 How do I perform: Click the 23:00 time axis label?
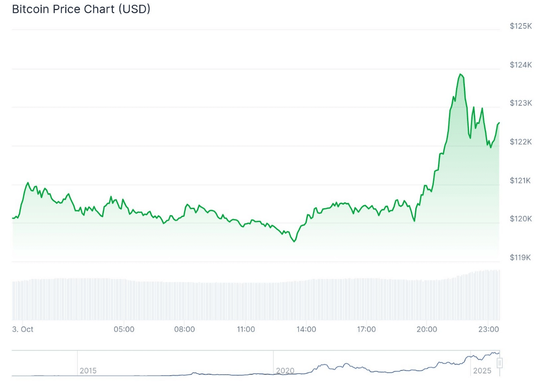click(x=487, y=329)
